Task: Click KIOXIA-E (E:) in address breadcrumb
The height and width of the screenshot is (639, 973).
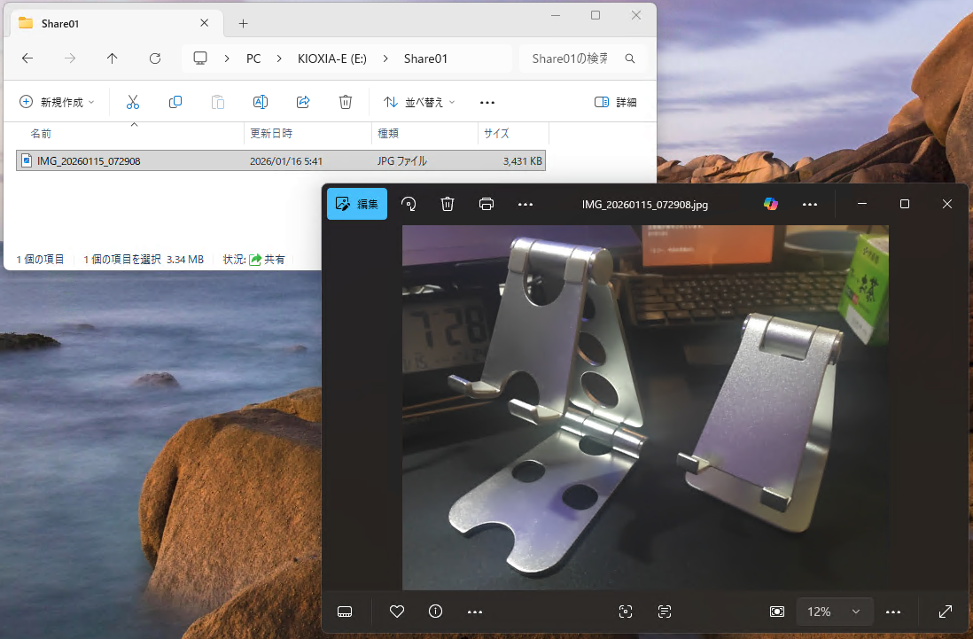Action: coord(332,58)
